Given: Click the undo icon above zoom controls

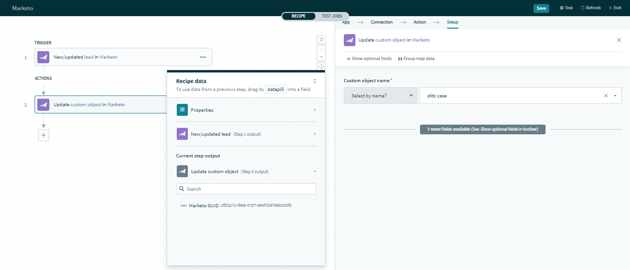Looking at the screenshot, I should point(321,40).
